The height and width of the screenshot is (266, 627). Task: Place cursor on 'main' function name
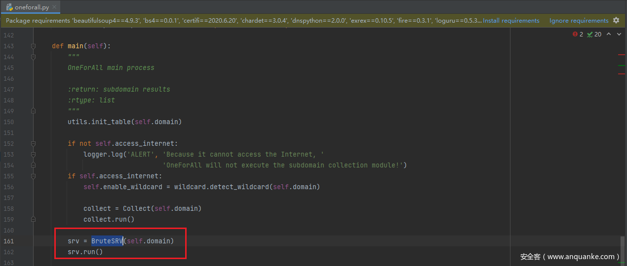click(76, 46)
